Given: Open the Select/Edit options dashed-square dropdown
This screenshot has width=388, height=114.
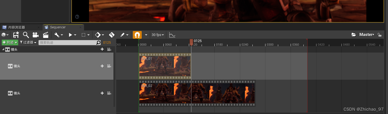Looking at the screenshot, I should pos(85,35).
